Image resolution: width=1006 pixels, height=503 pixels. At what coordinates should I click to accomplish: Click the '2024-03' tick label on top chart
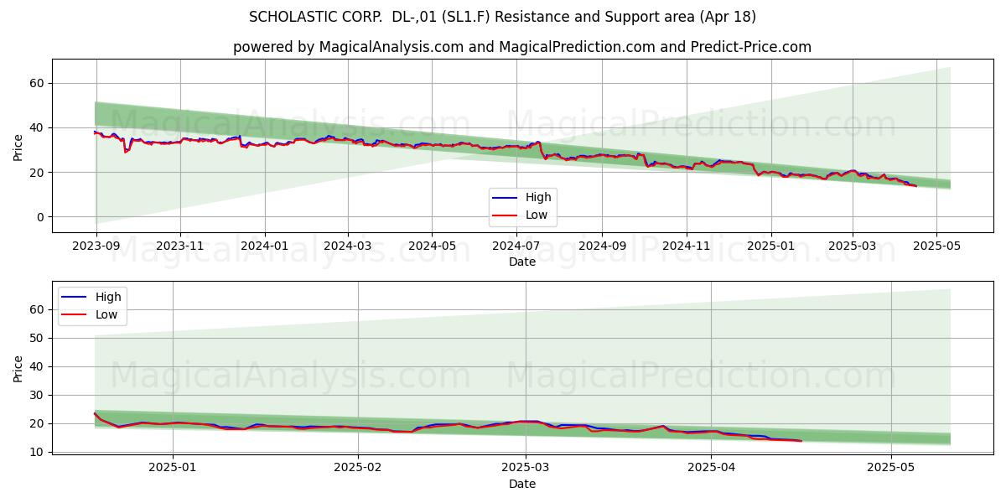[348, 246]
